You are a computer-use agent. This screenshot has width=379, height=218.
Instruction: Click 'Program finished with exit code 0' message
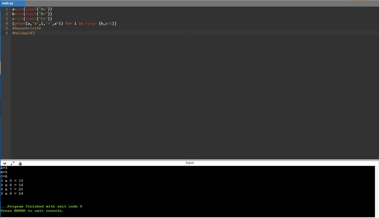pyautogui.click(x=41, y=207)
